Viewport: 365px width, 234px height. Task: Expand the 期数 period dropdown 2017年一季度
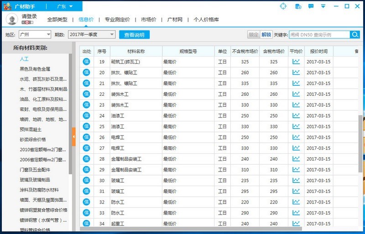91,35
